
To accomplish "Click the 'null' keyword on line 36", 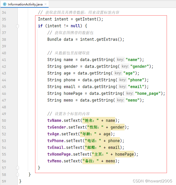I will (x=75, y=26).
